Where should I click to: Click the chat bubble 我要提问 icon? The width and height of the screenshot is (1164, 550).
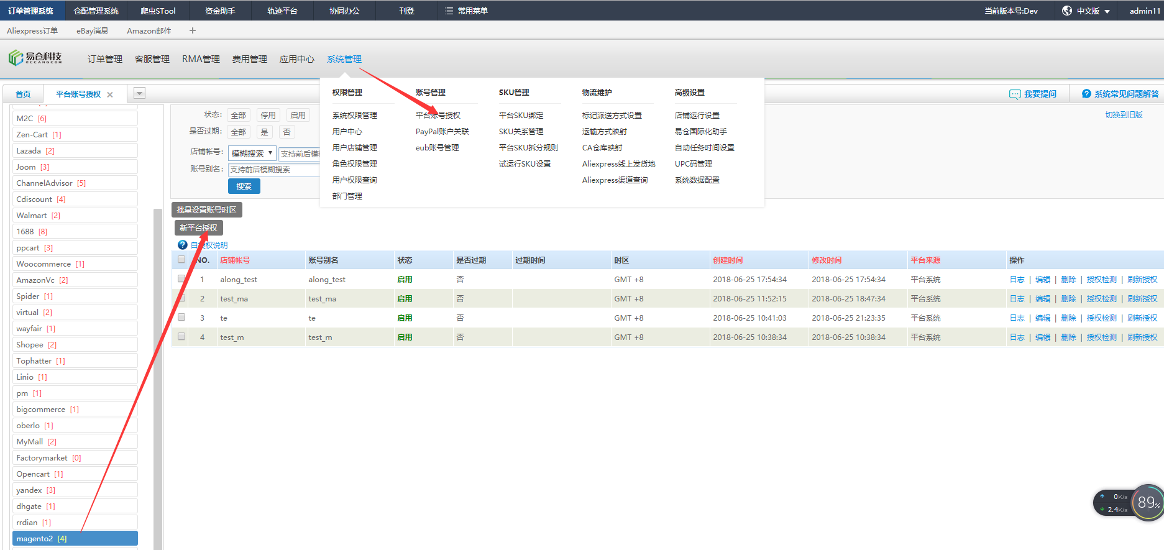[x=1015, y=94]
